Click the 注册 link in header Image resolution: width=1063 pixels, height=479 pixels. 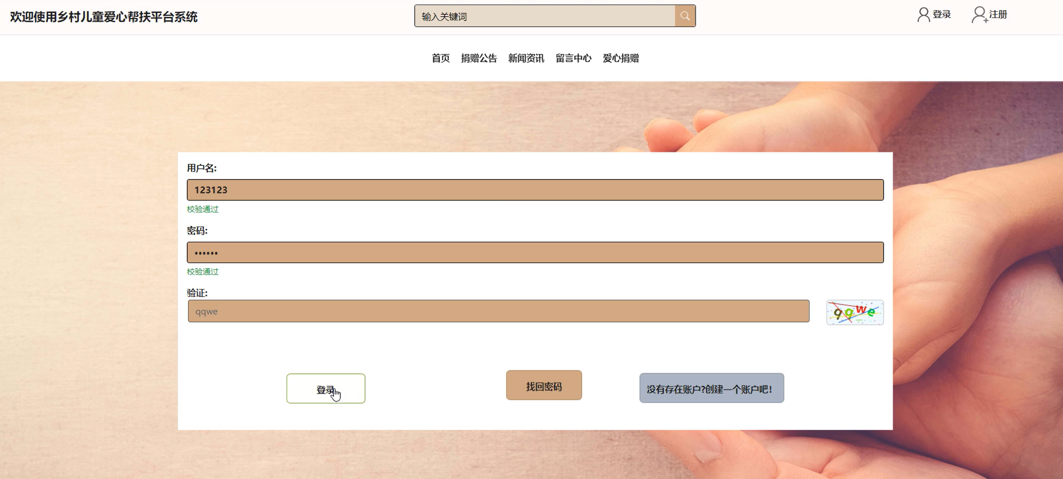click(998, 15)
